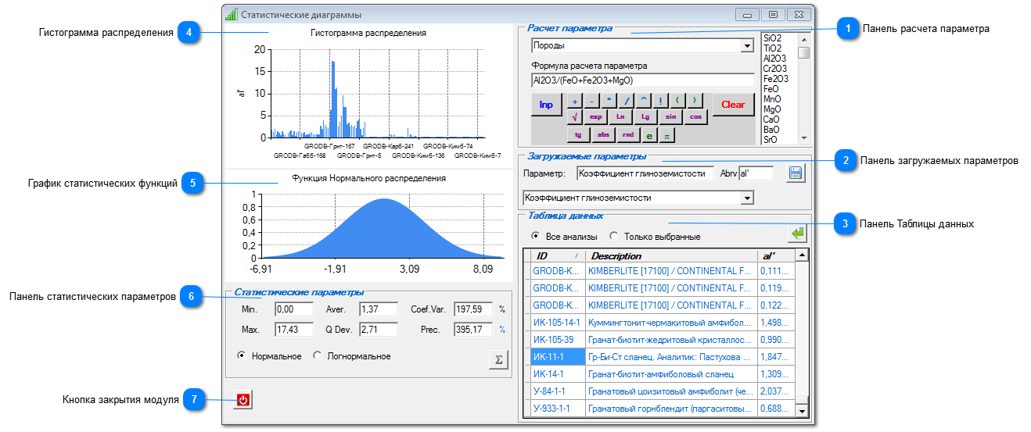The height and width of the screenshot is (432, 1031).
Task: Click the blue Inp button
Action: [546, 105]
